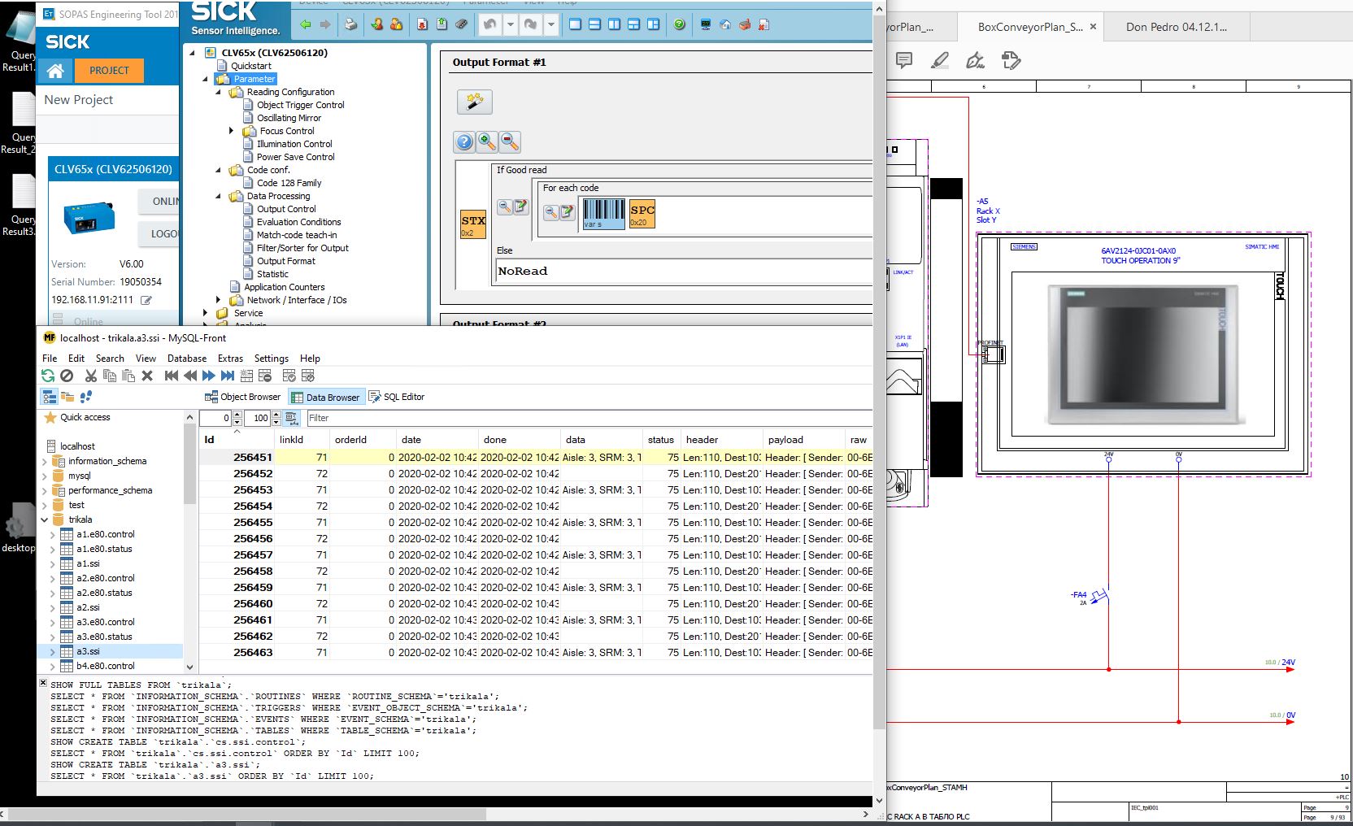The height and width of the screenshot is (826, 1353).
Task: Click the SPC 0x20 token element
Action: pos(641,213)
